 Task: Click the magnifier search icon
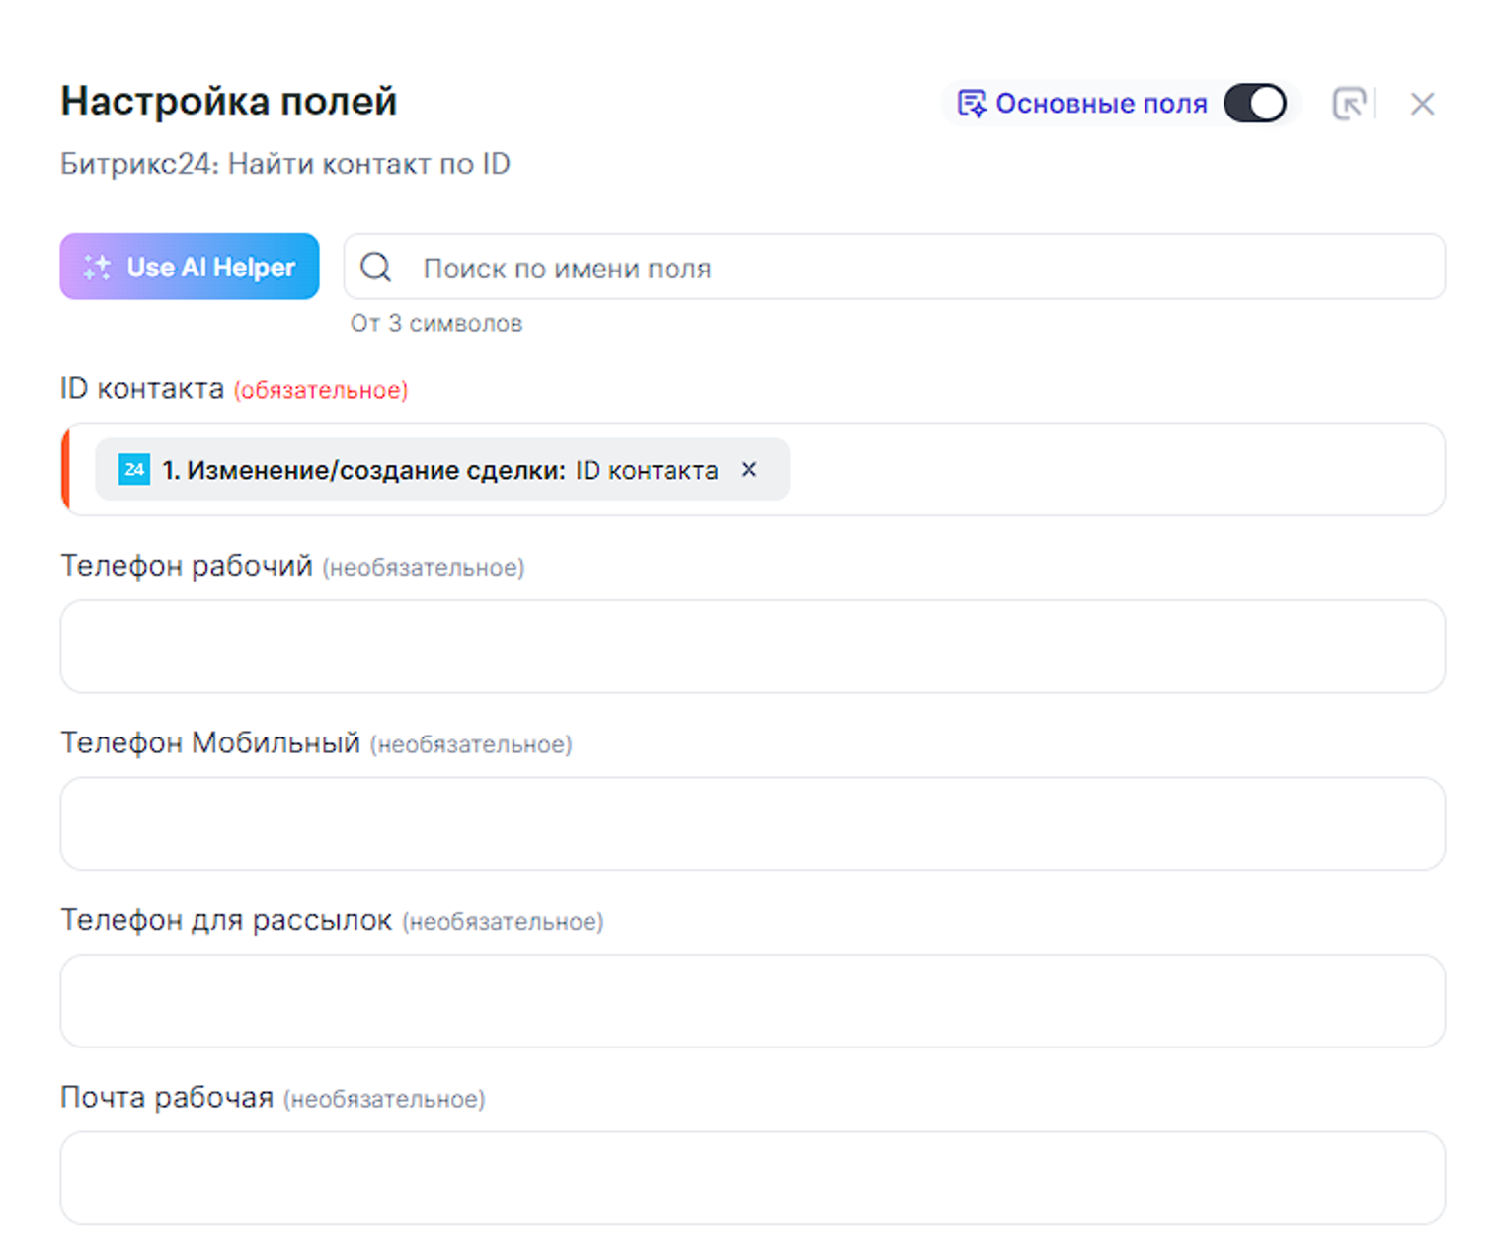click(376, 268)
